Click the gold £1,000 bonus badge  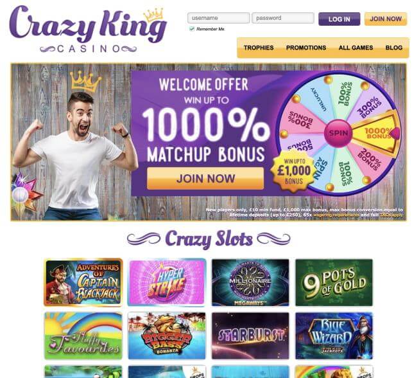pos(293,171)
